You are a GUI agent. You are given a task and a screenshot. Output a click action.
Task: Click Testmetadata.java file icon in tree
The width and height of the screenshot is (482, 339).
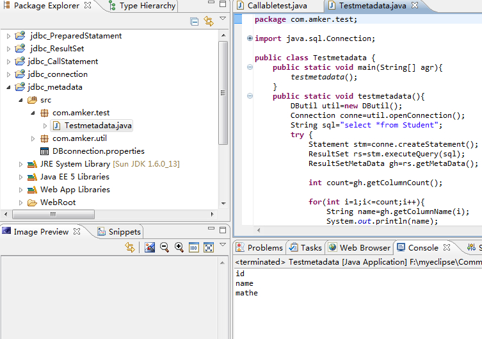point(56,126)
